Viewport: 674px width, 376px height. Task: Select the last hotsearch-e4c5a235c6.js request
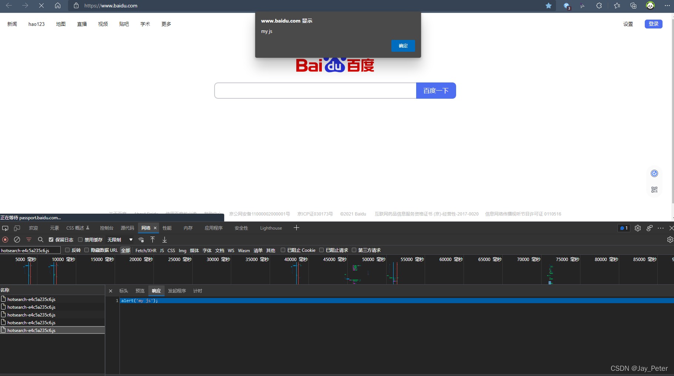pos(52,330)
